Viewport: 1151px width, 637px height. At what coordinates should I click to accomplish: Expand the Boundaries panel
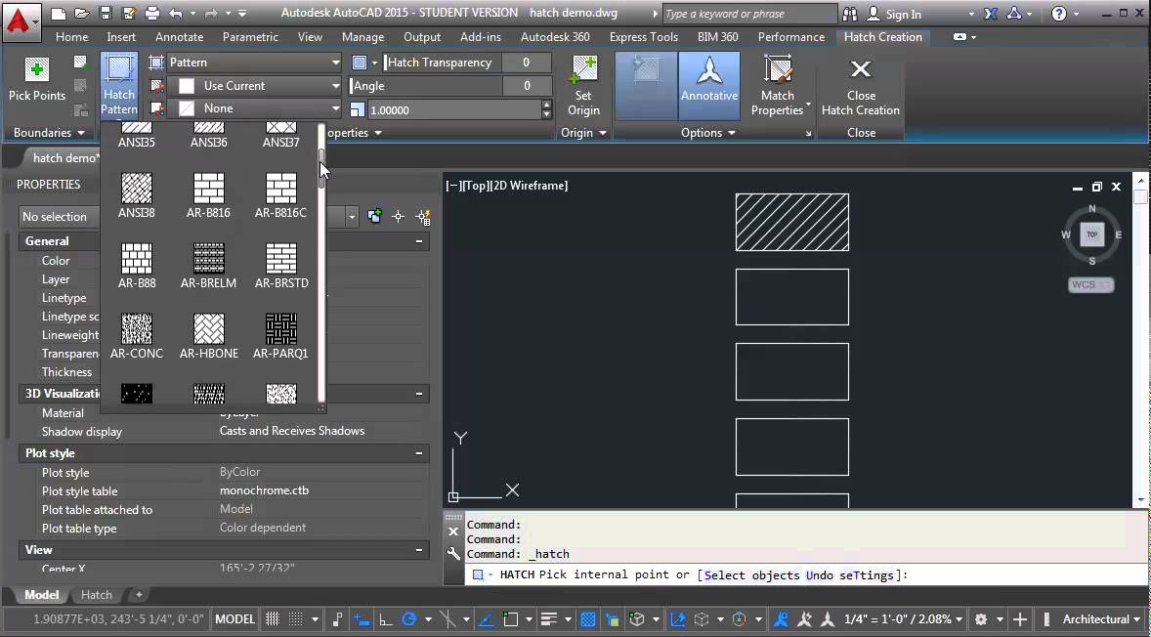[x=49, y=133]
